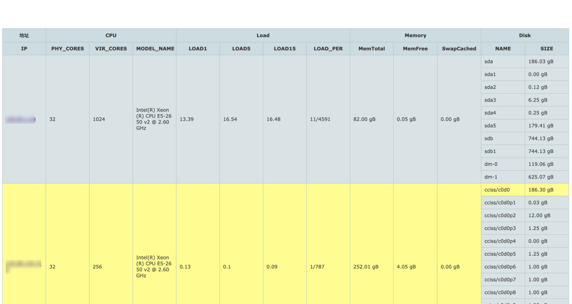The image size is (572, 304).
Task: Select the LOAD_PER value 11/4591
Action: click(x=320, y=119)
